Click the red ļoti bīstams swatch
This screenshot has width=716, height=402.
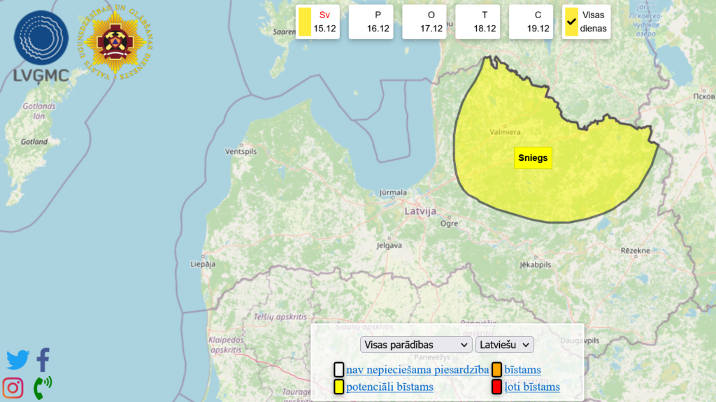496,387
